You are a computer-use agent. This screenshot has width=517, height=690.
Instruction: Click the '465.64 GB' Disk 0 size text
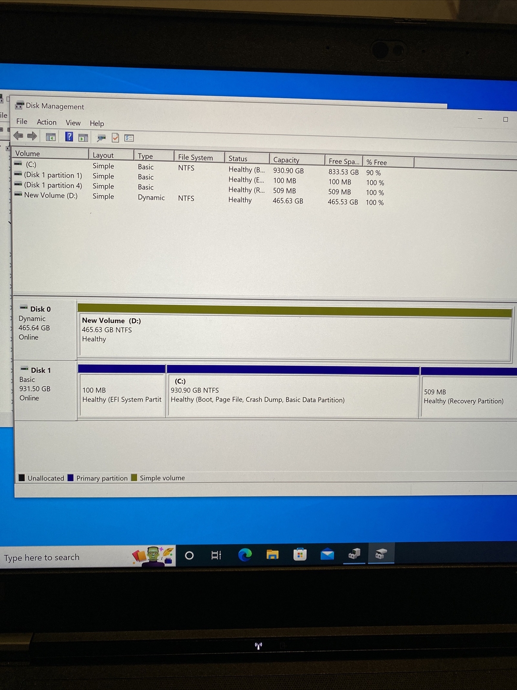[34, 328]
